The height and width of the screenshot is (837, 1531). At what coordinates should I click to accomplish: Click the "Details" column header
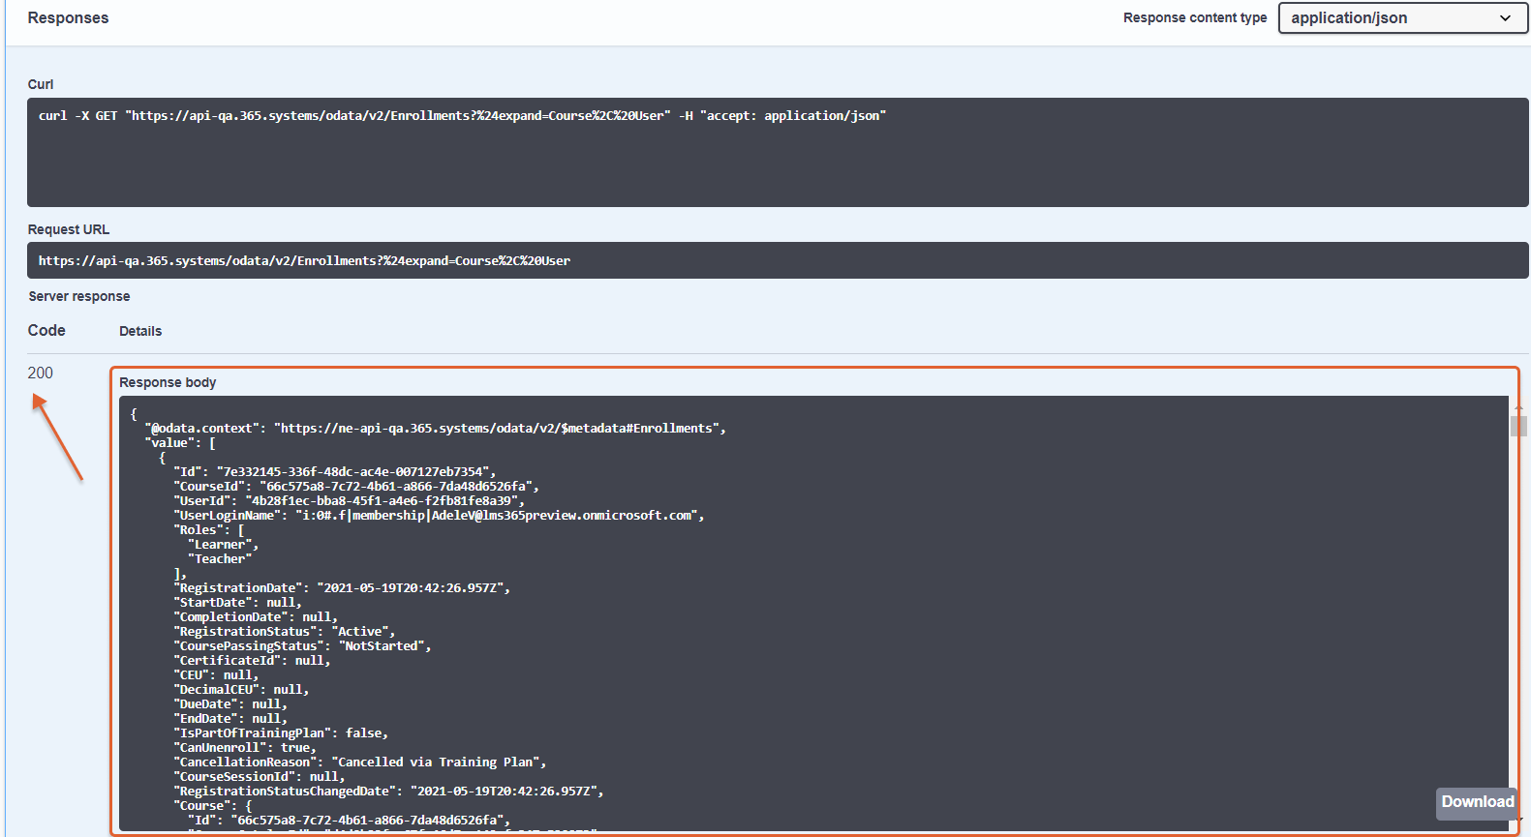point(140,332)
